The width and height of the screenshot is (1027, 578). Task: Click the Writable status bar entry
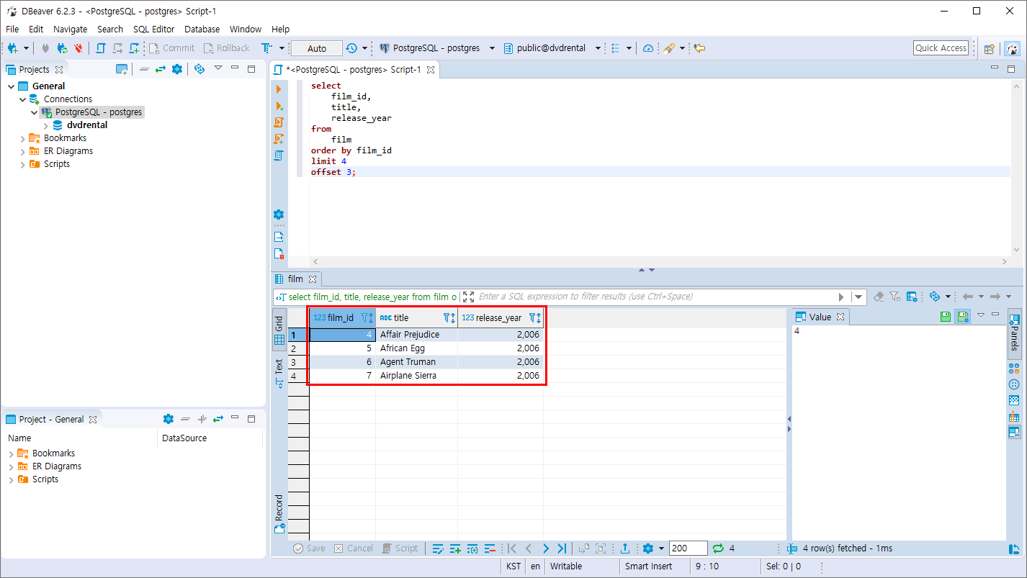[566, 566]
